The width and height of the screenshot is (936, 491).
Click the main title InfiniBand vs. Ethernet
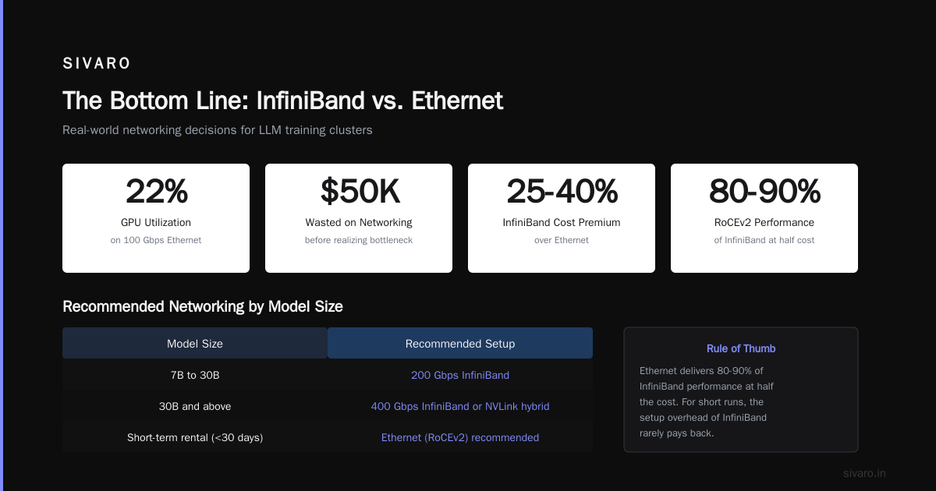(282, 101)
